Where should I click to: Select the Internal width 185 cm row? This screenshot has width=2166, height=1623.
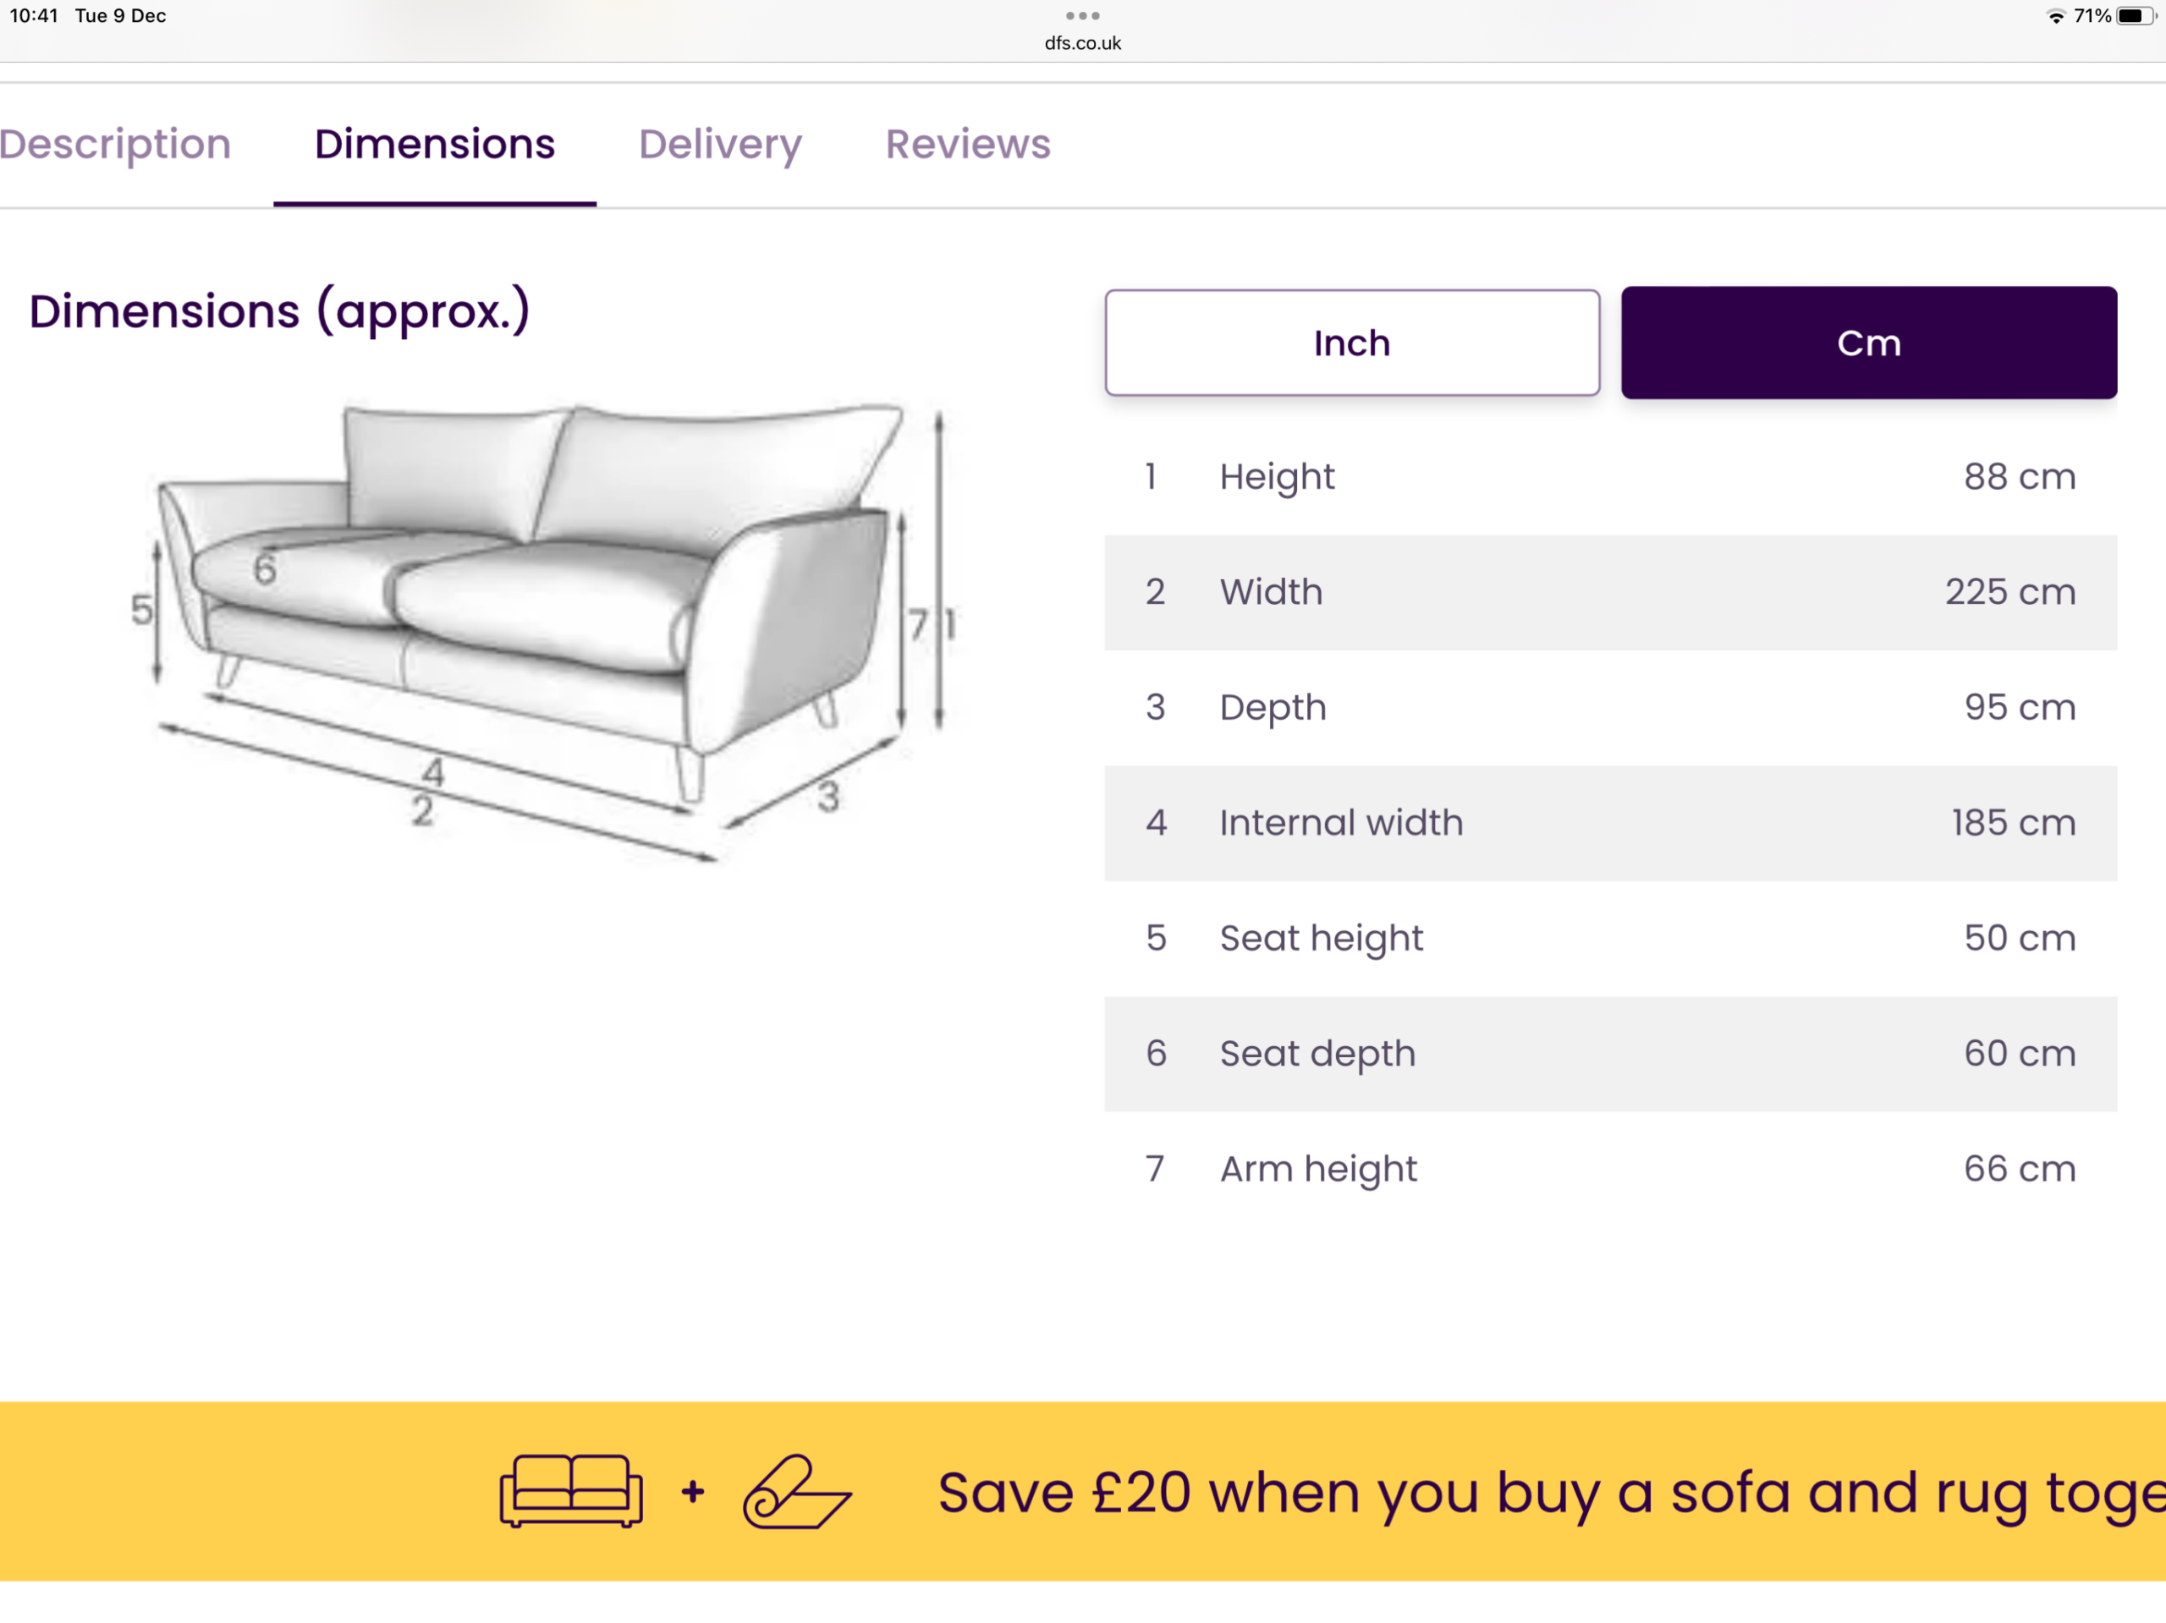tap(1610, 823)
